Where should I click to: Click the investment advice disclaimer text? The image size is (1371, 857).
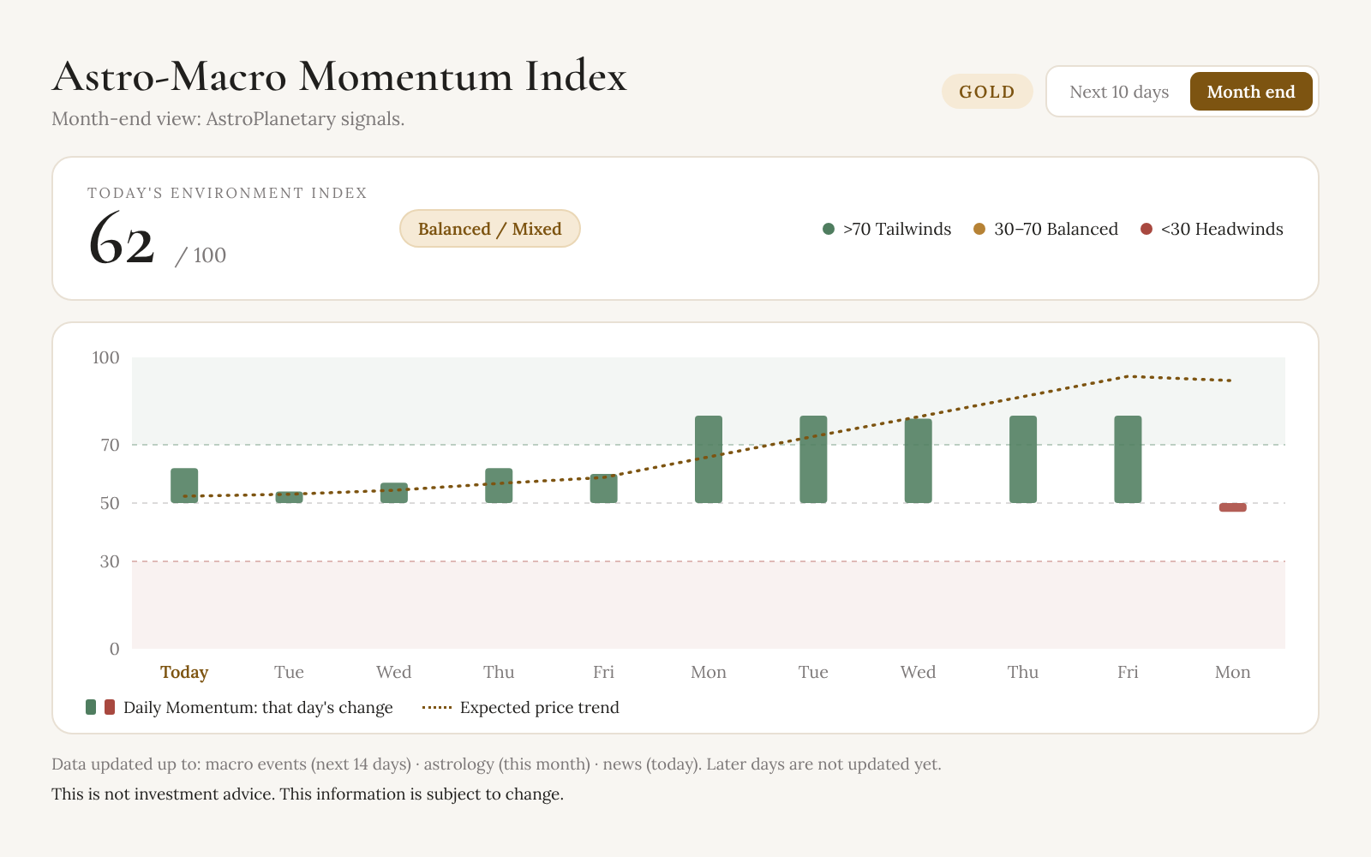(x=308, y=794)
